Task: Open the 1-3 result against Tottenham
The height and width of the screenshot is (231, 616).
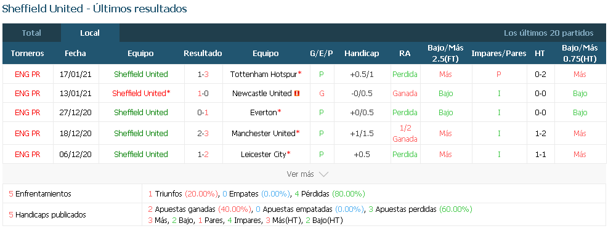Action: [203, 75]
